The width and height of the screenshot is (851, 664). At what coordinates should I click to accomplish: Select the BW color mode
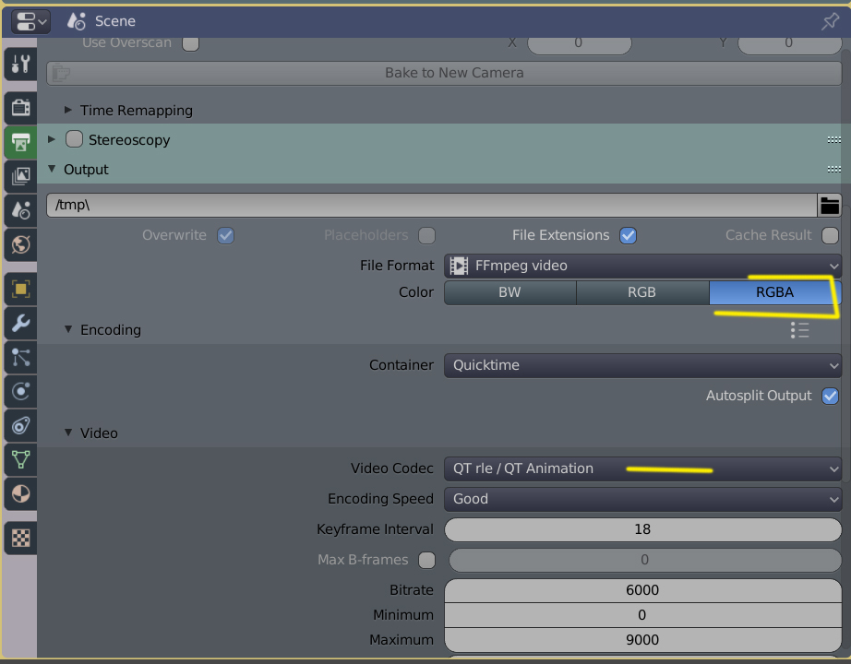click(x=509, y=292)
